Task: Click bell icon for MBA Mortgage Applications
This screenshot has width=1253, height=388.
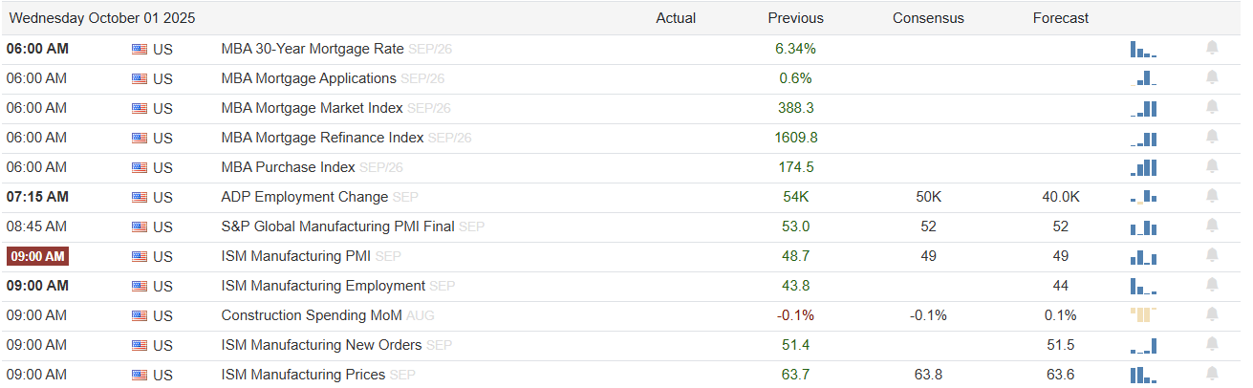Action: pos(1212,77)
